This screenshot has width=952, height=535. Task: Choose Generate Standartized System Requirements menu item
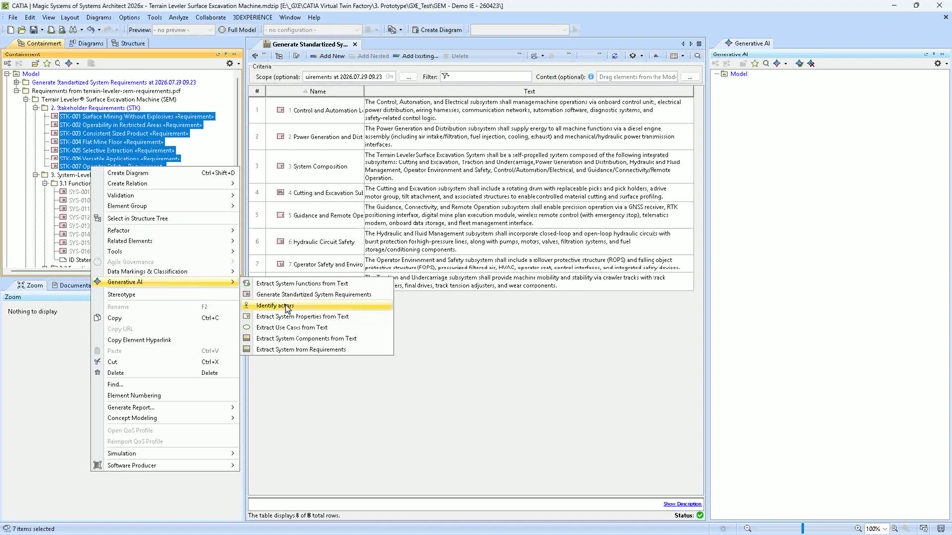317,295
